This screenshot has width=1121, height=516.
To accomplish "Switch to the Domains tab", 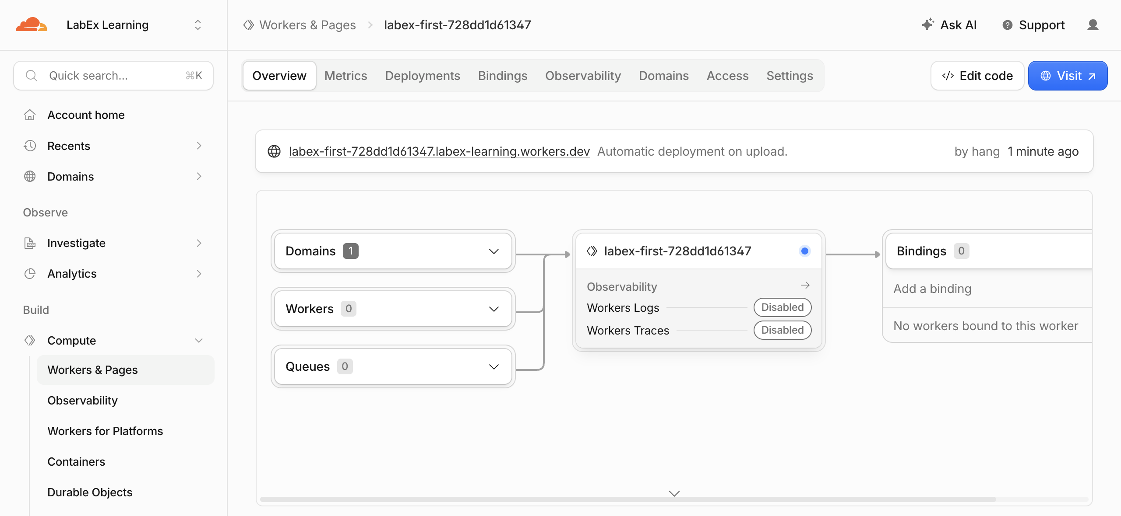I will coord(664,76).
